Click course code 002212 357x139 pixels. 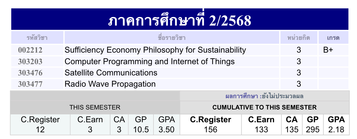(x=30, y=50)
